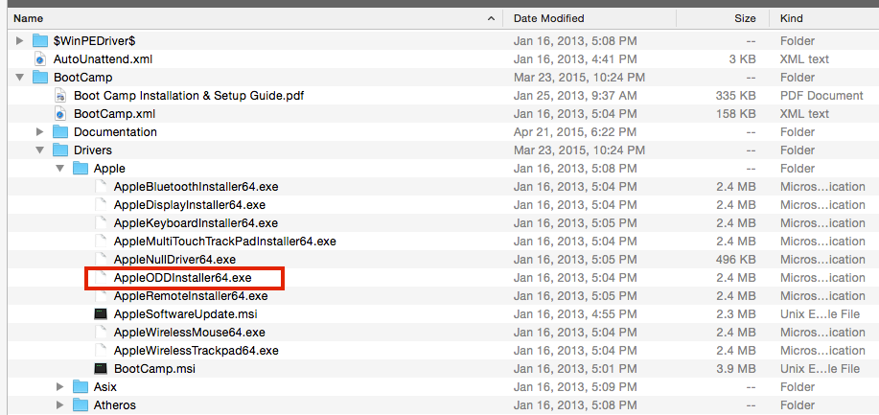Click the AutoUnattend.xml file icon

click(40, 58)
